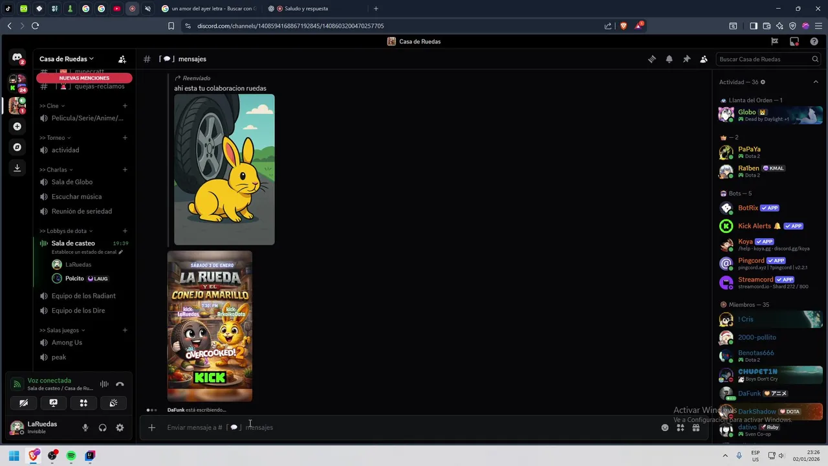Create channel in Cine category
Viewport: 828px width, 466px height.
[x=125, y=105]
